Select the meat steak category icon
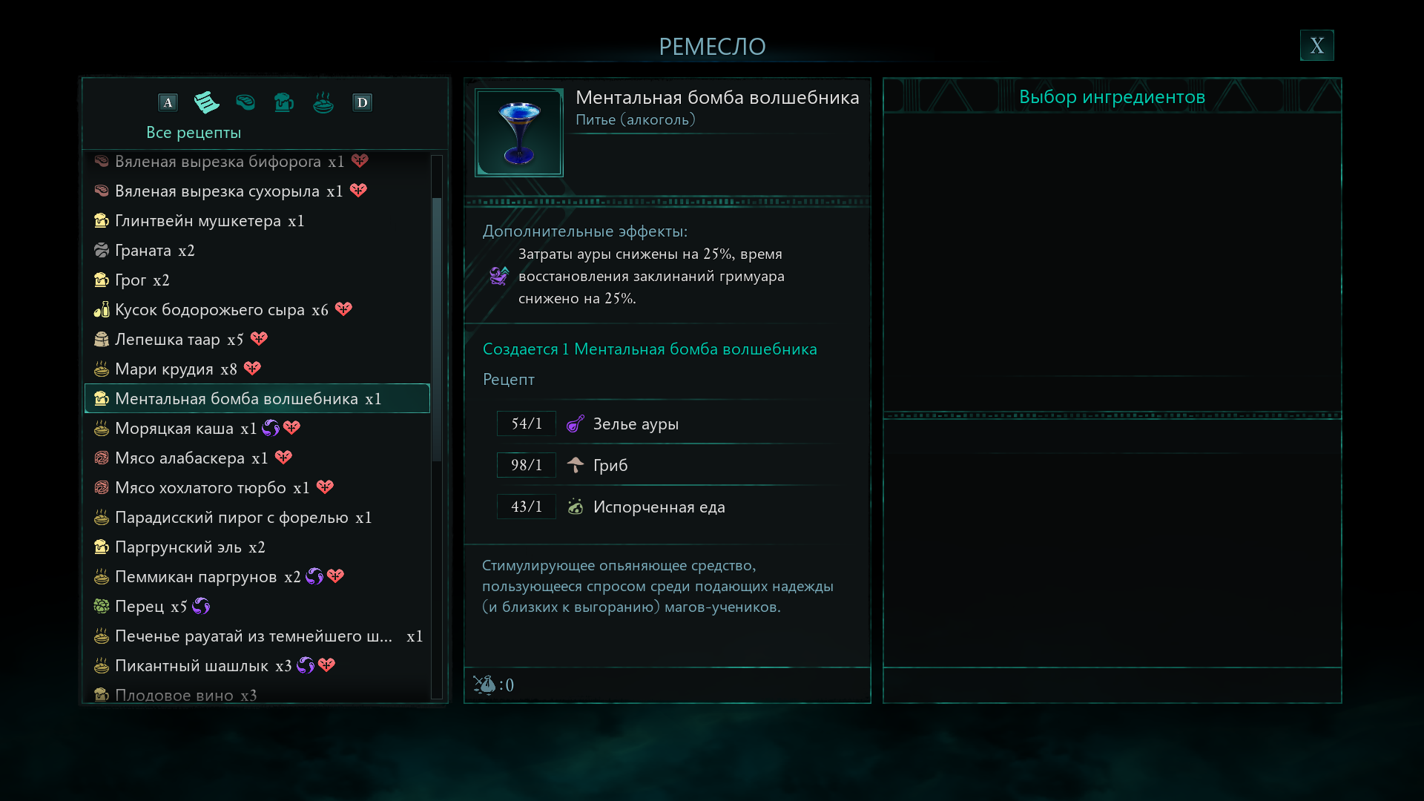 [245, 102]
